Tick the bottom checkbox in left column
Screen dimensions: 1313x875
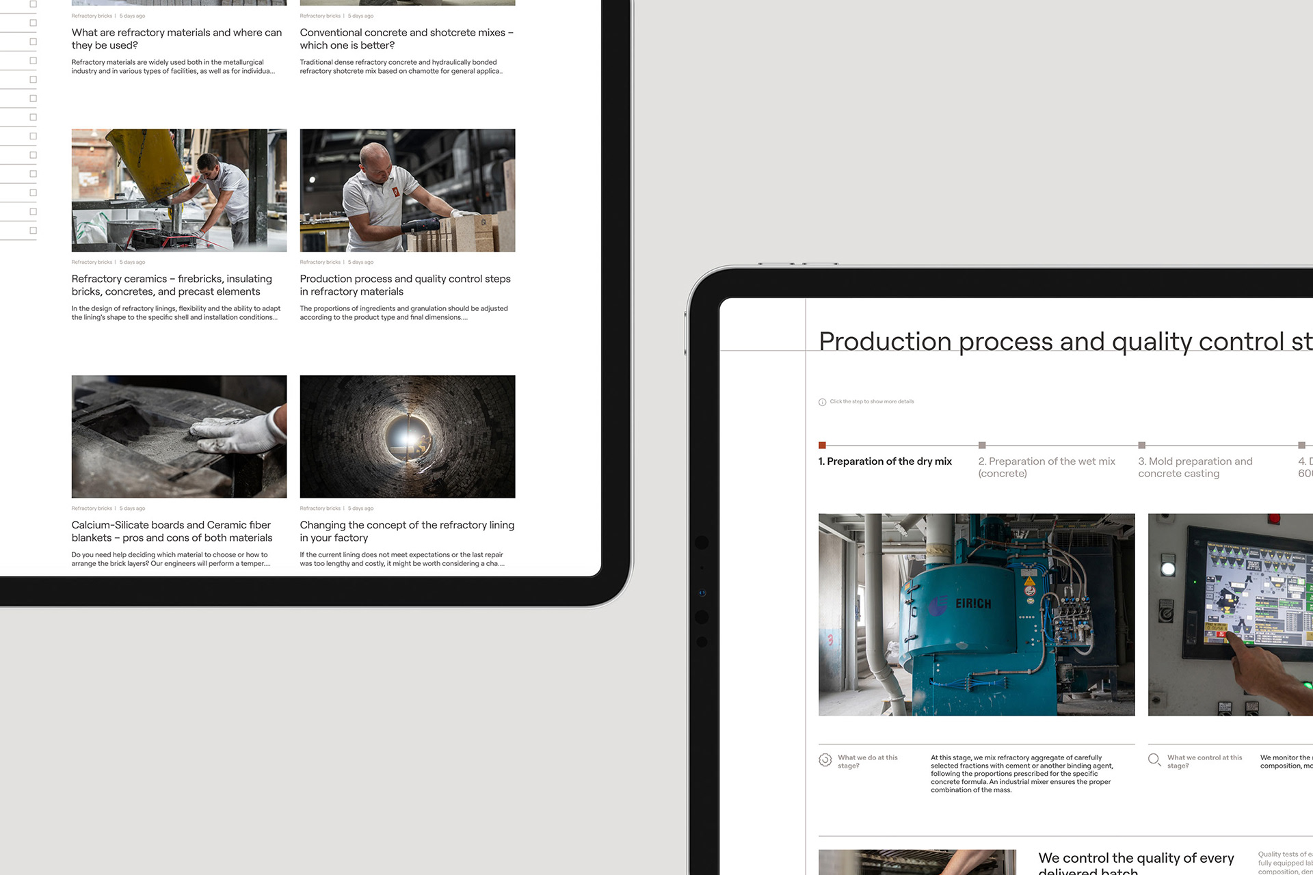(x=33, y=230)
